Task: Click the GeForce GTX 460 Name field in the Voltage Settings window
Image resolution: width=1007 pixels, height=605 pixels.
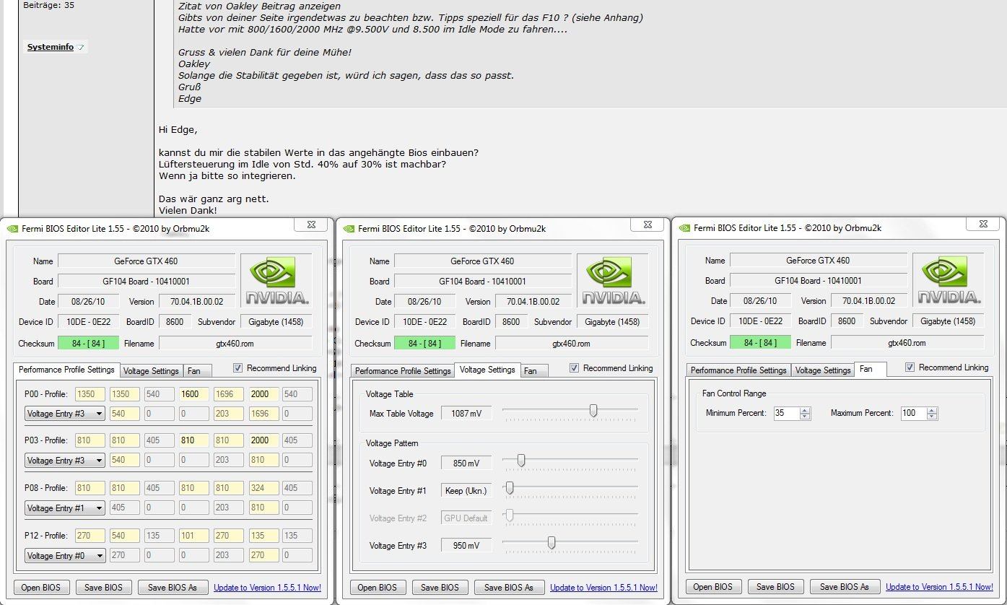Action: [483, 261]
